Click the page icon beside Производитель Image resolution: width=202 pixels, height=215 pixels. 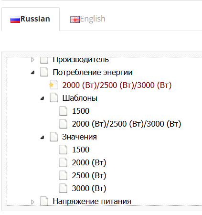click(x=44, y=60)
